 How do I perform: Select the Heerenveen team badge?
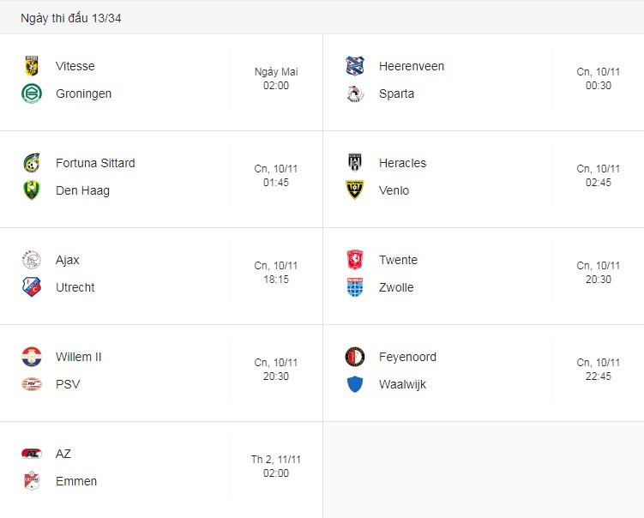pos(355,66)
